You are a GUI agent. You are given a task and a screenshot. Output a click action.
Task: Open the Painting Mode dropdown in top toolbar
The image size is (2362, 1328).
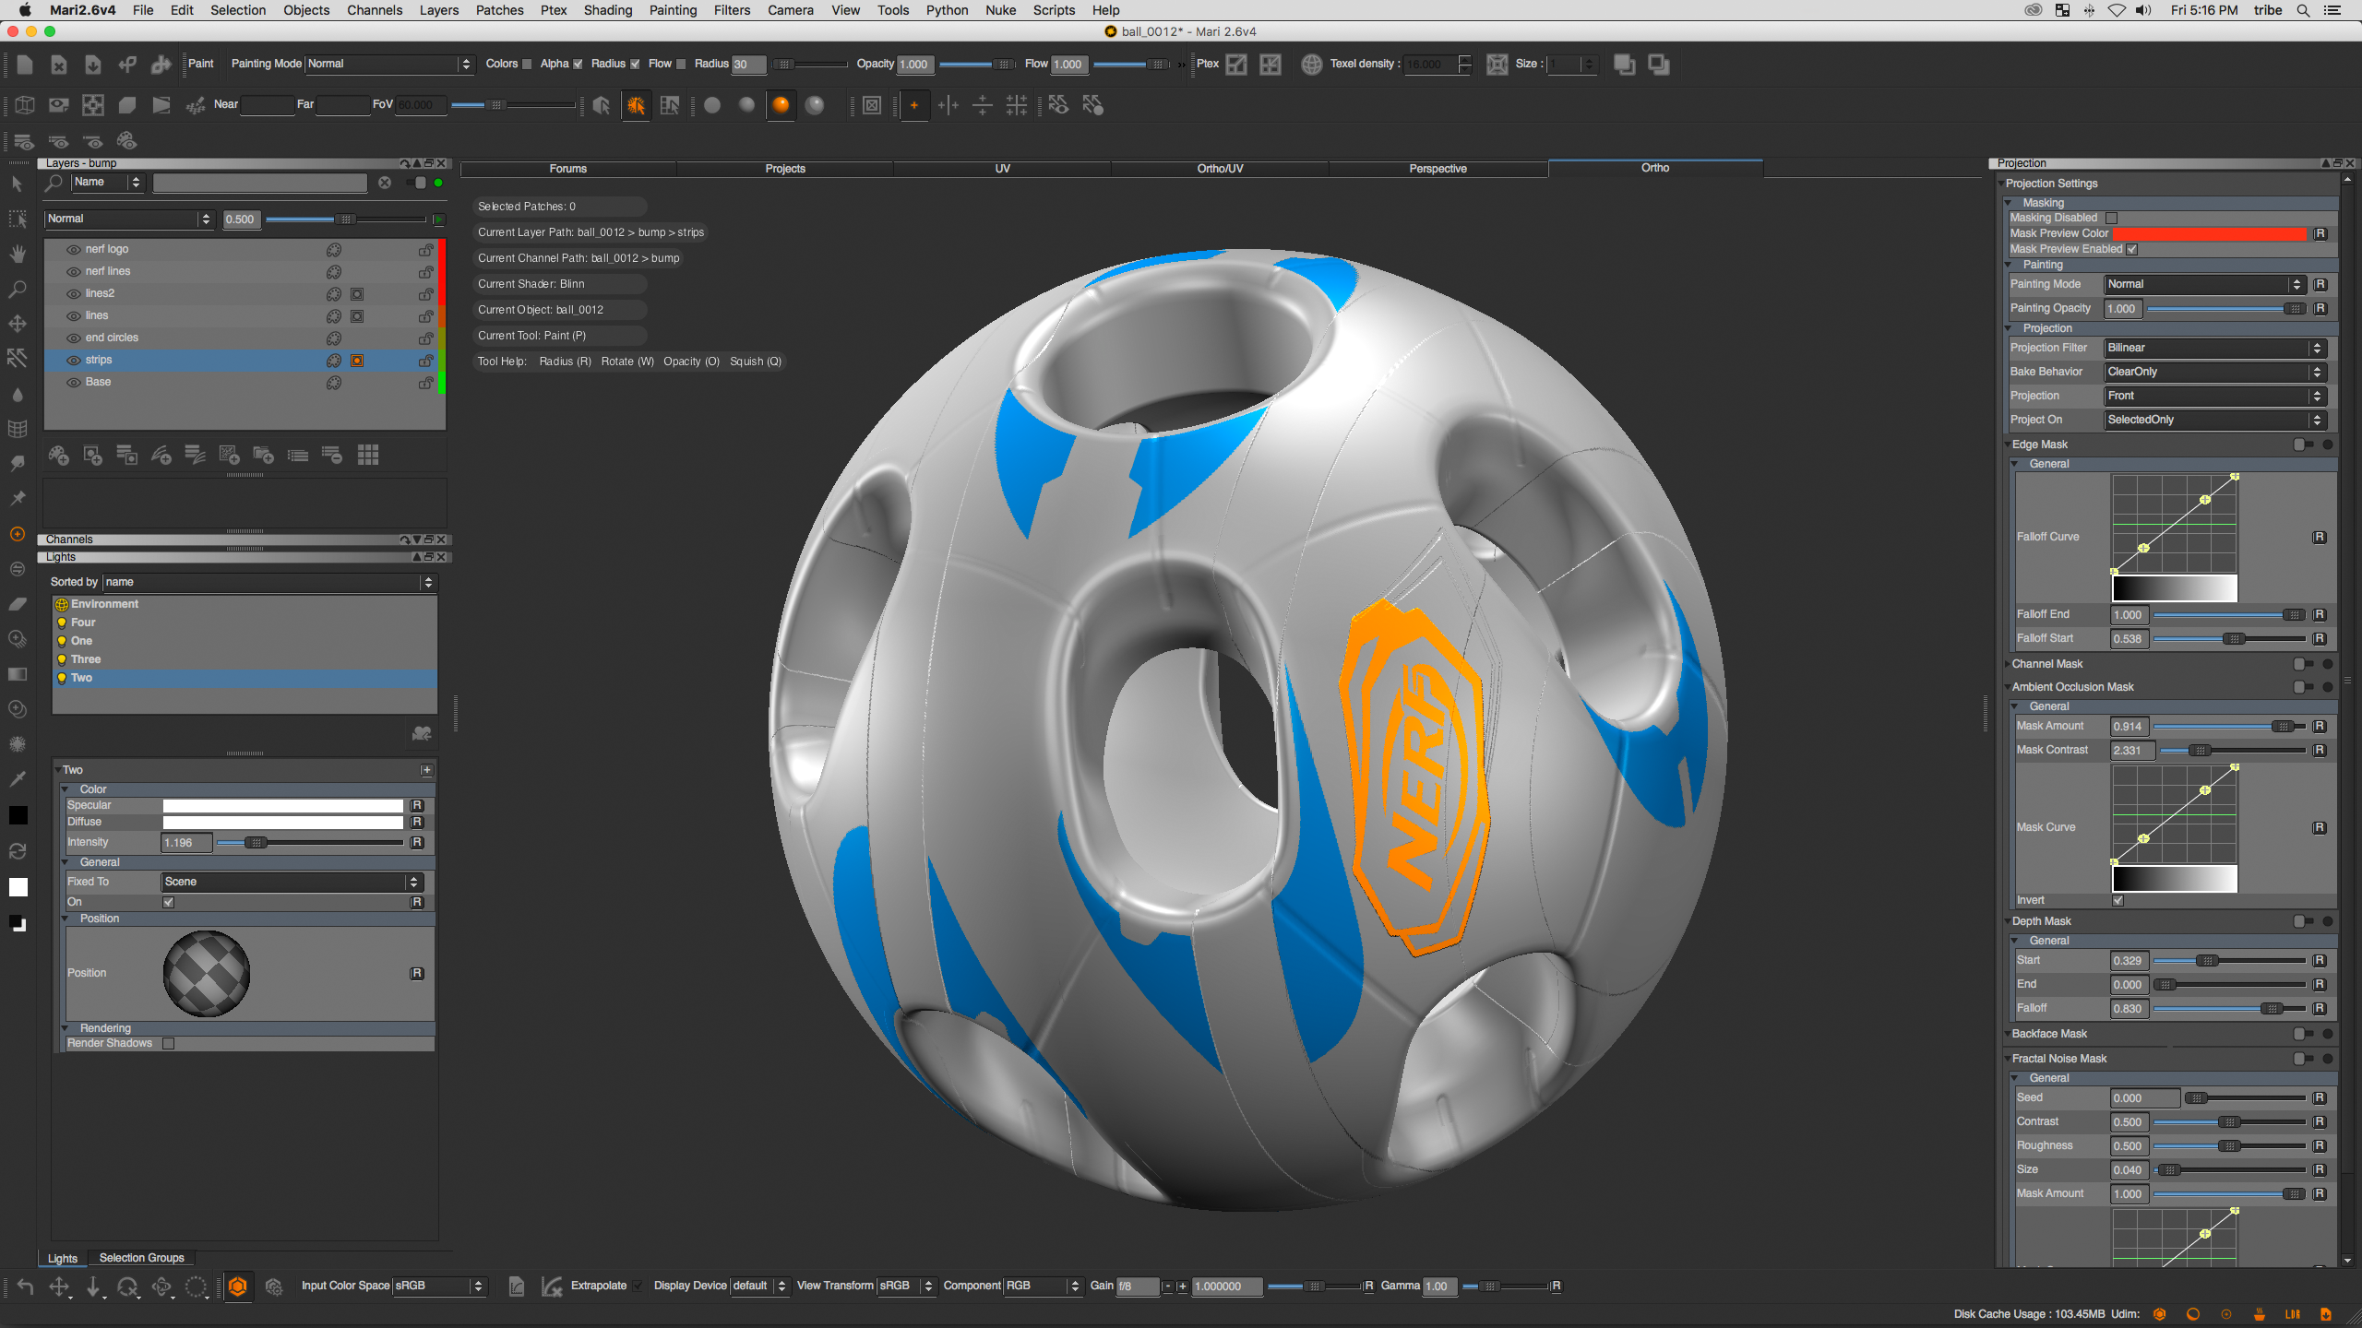point(389,65)
